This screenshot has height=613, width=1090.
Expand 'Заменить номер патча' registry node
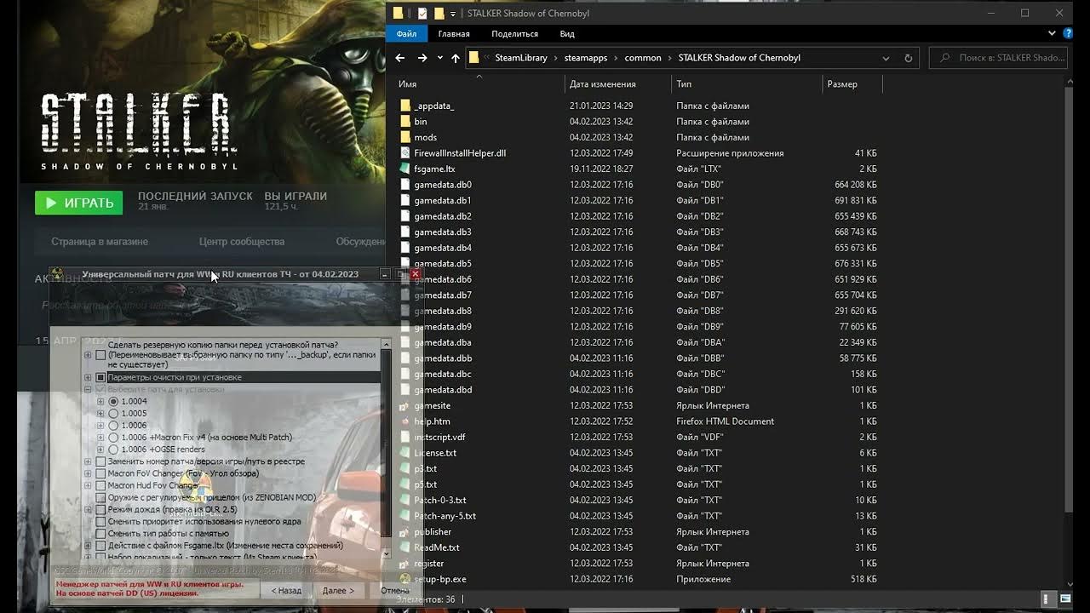click(x=88, y=461)
